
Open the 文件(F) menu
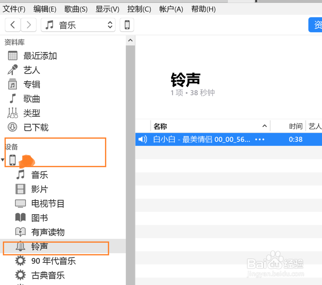tap(14, 9)
